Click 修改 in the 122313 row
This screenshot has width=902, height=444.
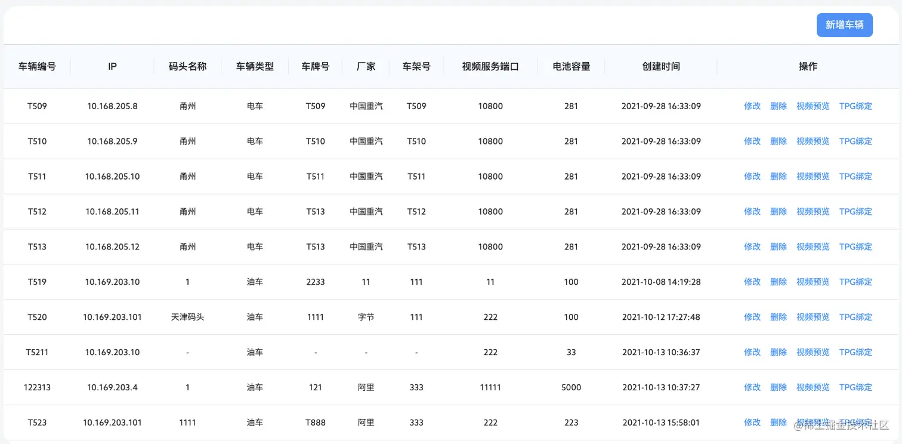pyautogui.click(x=752, y=388)
